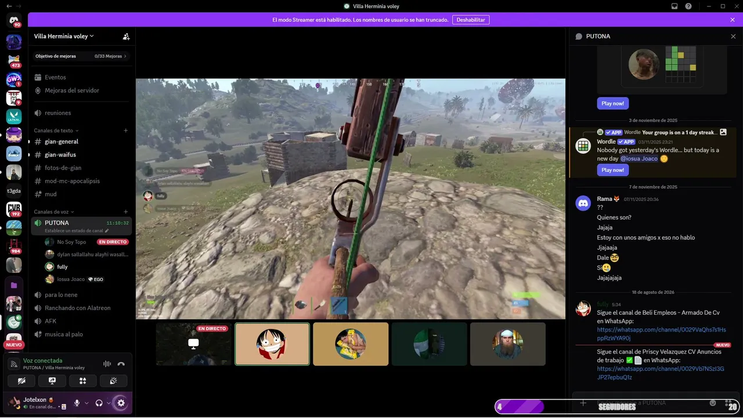Open the GW2 server icon

click(14, 80)
